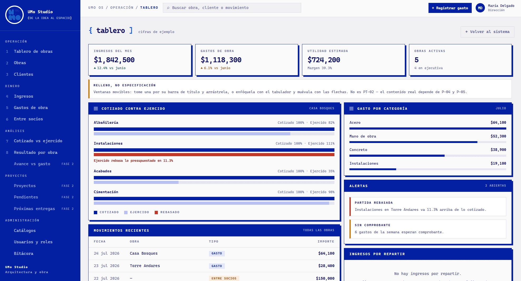This screenshot has height=281, width=521.
Task: Open Catálogos administration page
Action: click(x=40, y=231)
